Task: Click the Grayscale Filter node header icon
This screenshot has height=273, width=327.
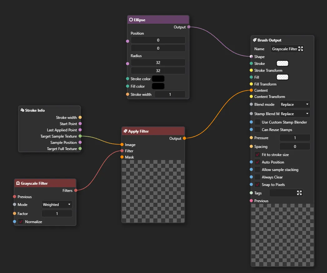Action: (x=18, y=183)
